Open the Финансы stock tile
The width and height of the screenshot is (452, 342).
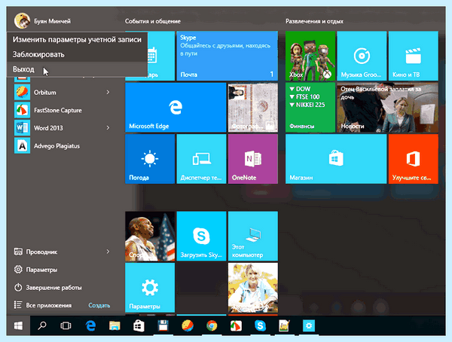point(310,107)
